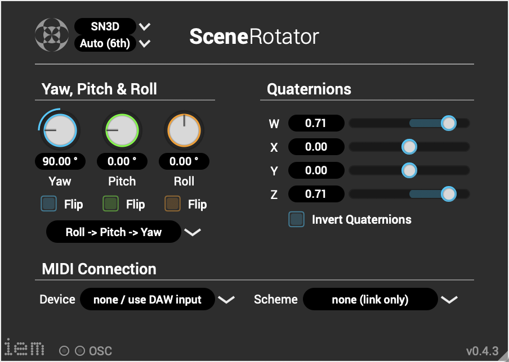Open the Roll -> Pitch -> Yaw dropdown

point(123,232)
